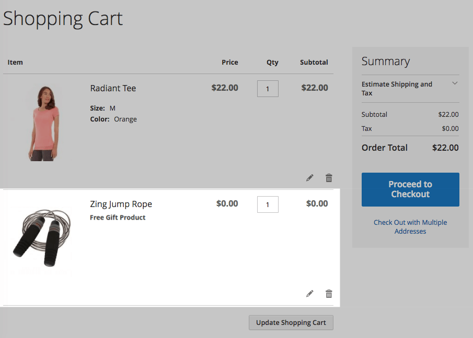The height and width of the screenshot is (338, 473).
Task: Open the Radiant Tee product name link
Action: [x=113, y=88]
